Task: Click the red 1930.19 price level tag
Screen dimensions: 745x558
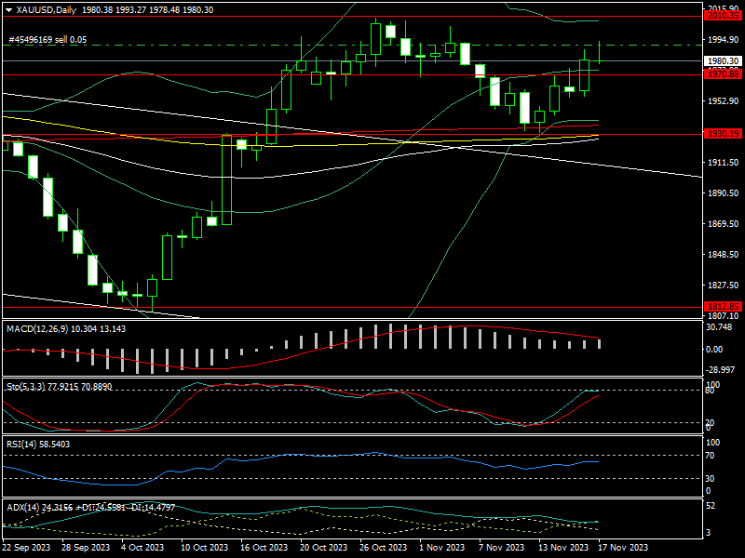Action: 723,134
